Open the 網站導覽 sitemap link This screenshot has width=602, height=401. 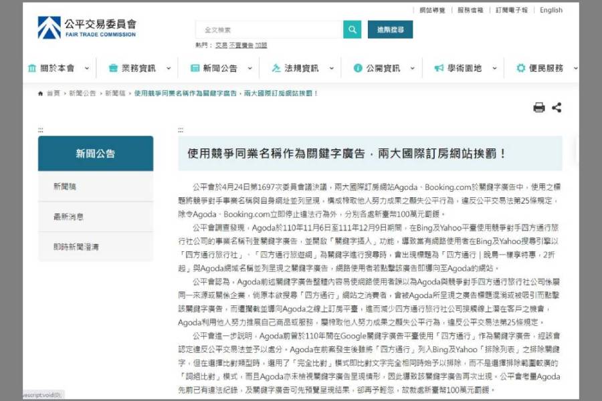432,11
